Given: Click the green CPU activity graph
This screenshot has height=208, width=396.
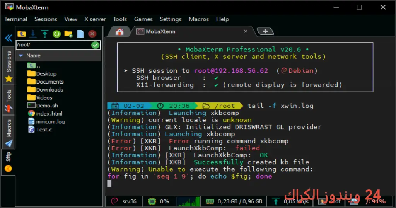Looking at the screenshot, I should click(188, 201).
